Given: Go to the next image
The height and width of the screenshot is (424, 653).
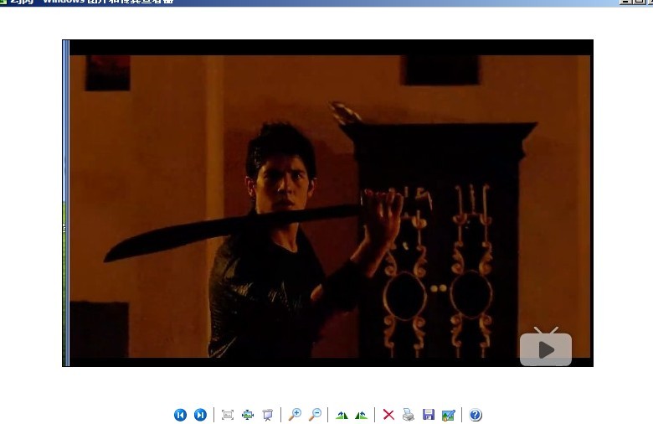Looking at the screenshot, I should tap(200, 415).
